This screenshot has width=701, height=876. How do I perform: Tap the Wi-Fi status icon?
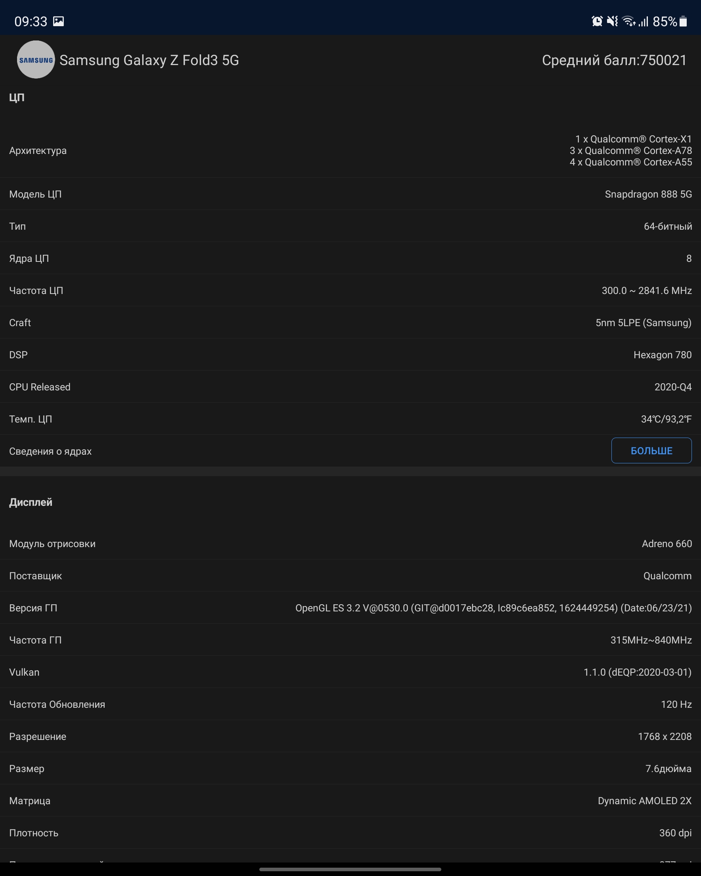(x=628, y=21)
